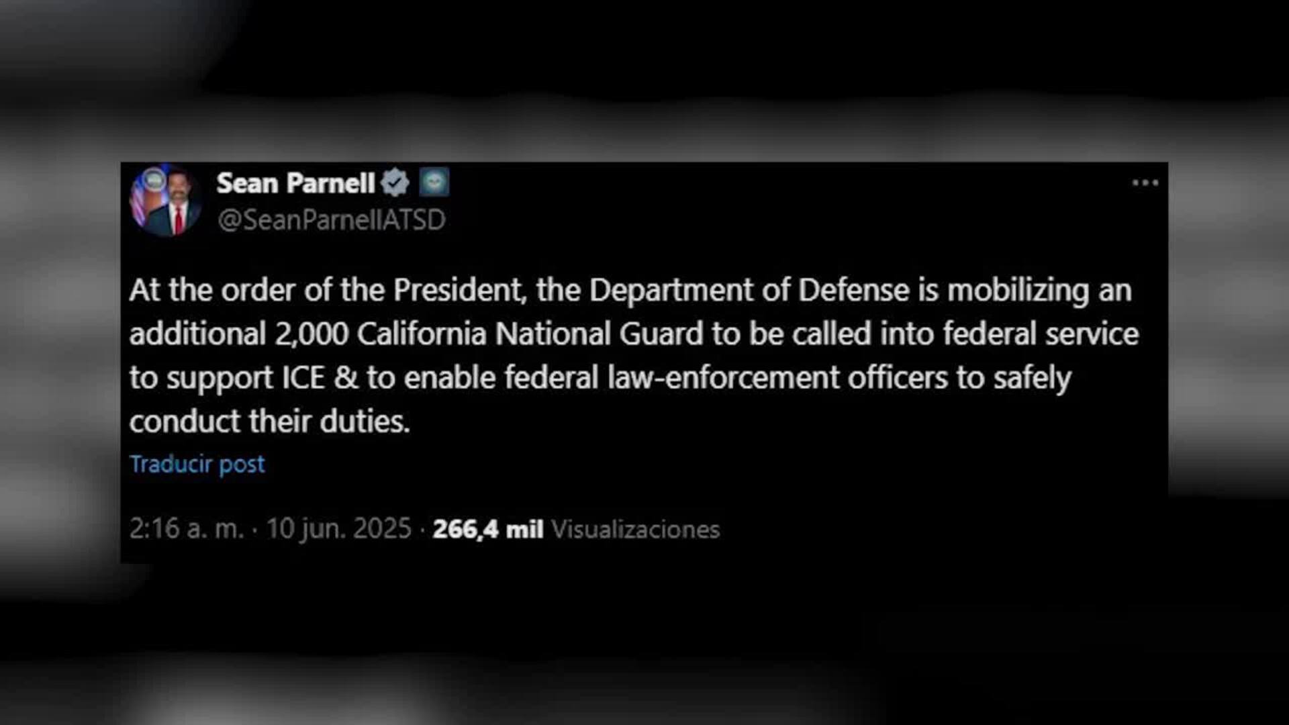Open Sean Parnell's profile picture
This screenshot has height=725, width=1289.
(x=165, y=201)
